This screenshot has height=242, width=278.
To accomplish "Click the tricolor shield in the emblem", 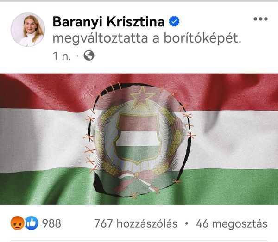I will tap(138, 137).
